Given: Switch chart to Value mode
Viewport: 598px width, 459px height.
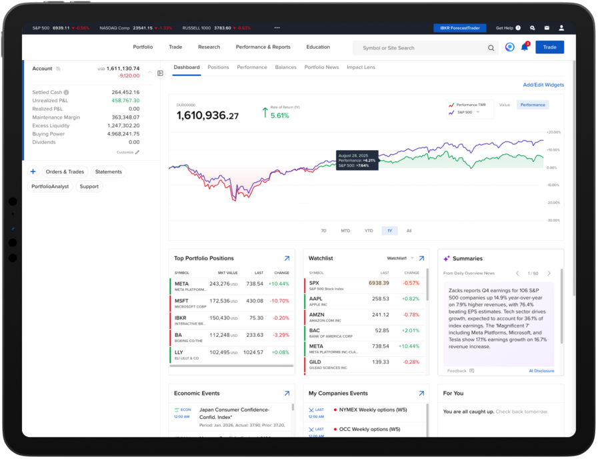Looking at the screenshot, I should click(x=505, y=105).
